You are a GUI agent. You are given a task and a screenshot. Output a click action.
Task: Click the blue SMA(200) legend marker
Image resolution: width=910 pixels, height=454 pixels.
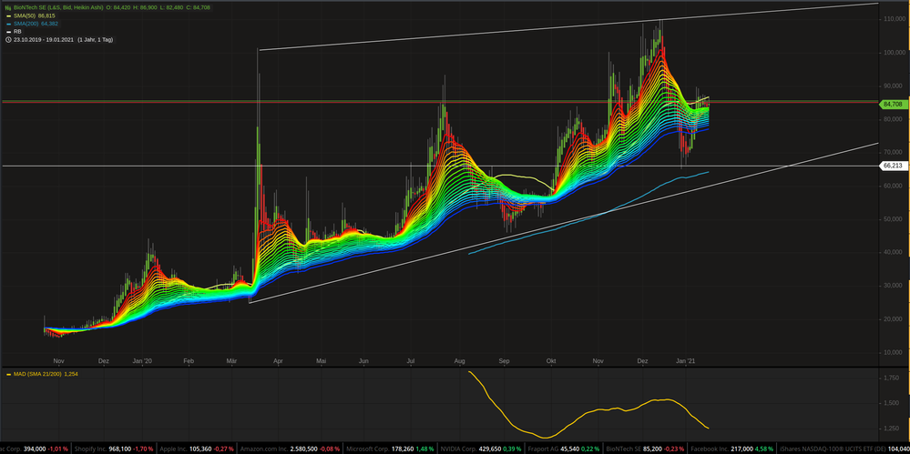[x=7, y=24]
